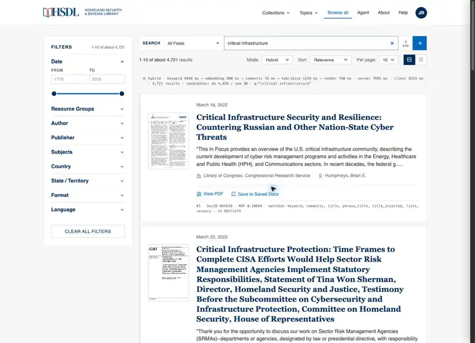The image size is (475, 343).
Task: Click the March 16, 2022 date
Action: click(x=211, y=105)
